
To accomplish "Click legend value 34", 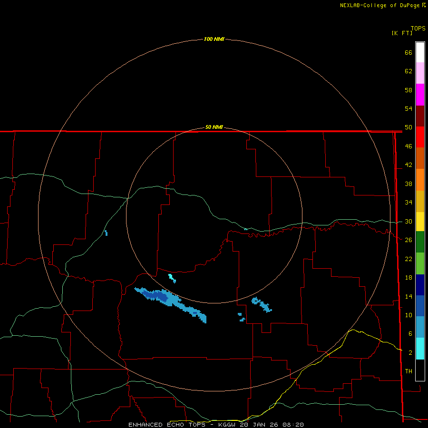I will [x=409, y=203].
